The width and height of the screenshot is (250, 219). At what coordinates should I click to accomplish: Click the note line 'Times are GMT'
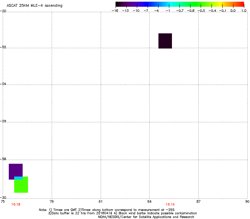[106, 210]
